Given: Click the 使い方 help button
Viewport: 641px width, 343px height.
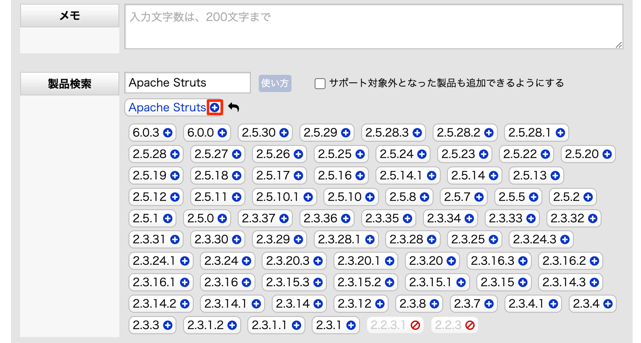Looking at the screenshot, I should [275, 83].
